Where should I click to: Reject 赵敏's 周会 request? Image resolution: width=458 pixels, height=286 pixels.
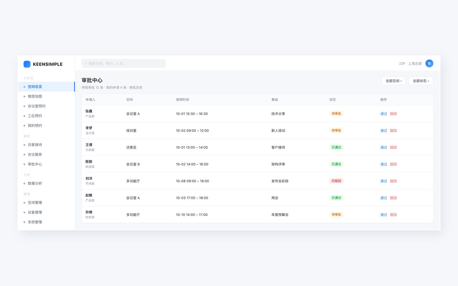coord(393,198)
